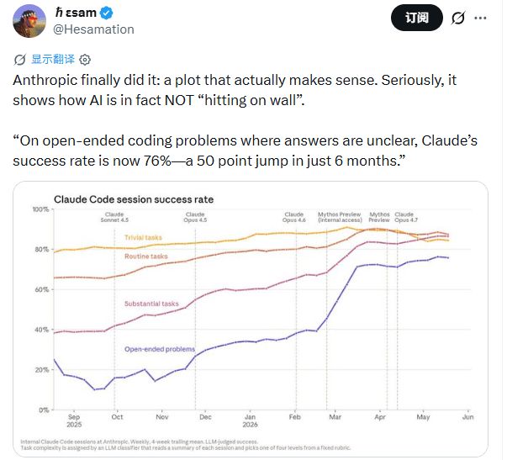Image resolution: width=507 pixels, height=460 pixels.
Task: Open translation settings gear icon
Action: click(x=85, y=60)
